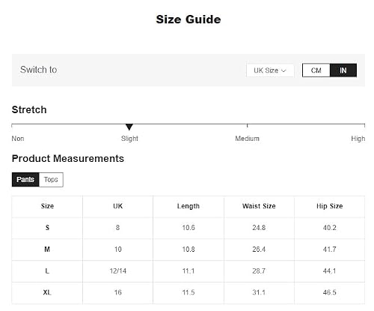This screenshot has height=311, width=374.
Task: Click UK size value 16
Action: [118, 292]
